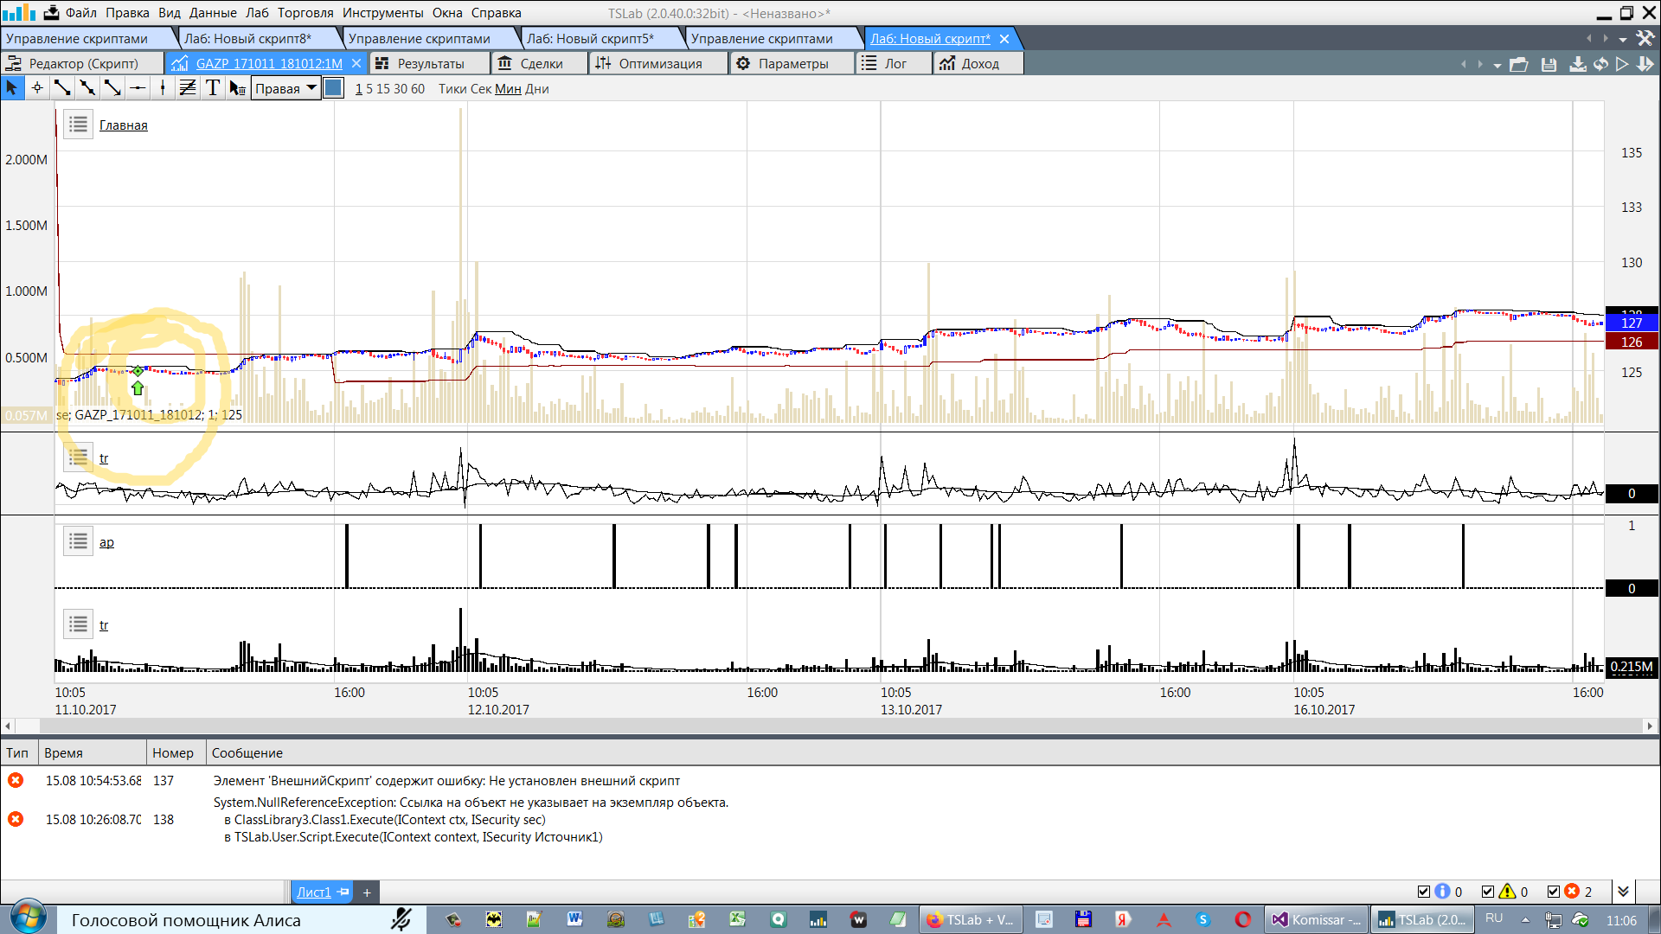Image resolution: width=1661 pixels, height=934 pixels.
Task: Click the Дни interval link
Action: click(536, 89)
